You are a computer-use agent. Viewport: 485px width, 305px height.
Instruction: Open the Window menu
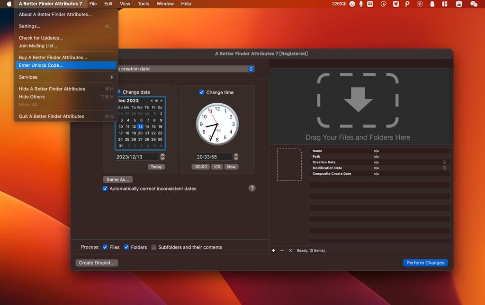pyautogui.click(x=165, y=3)
